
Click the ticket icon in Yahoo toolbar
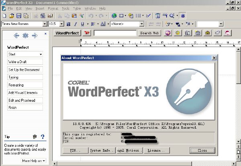217,33
